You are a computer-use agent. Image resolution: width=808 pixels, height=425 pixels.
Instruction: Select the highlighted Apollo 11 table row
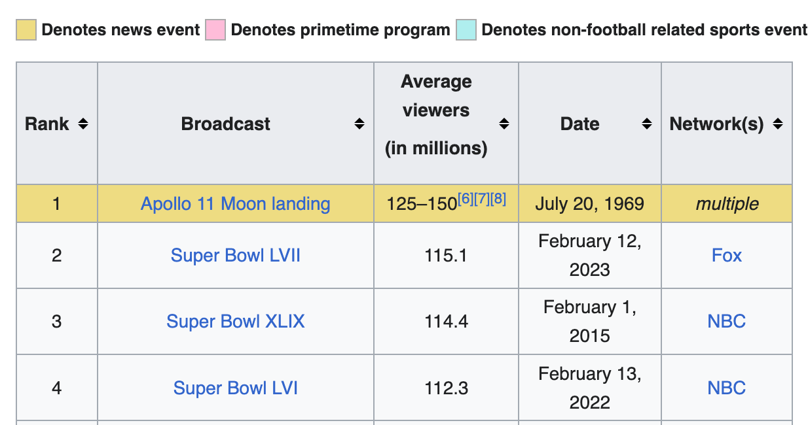(56, 203)
